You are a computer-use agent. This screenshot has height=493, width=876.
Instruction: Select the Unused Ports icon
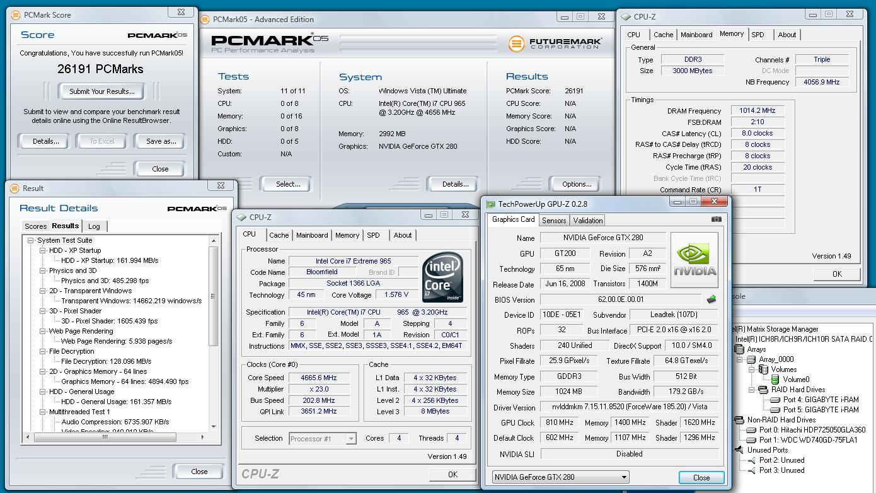click(x=741, y=450)
